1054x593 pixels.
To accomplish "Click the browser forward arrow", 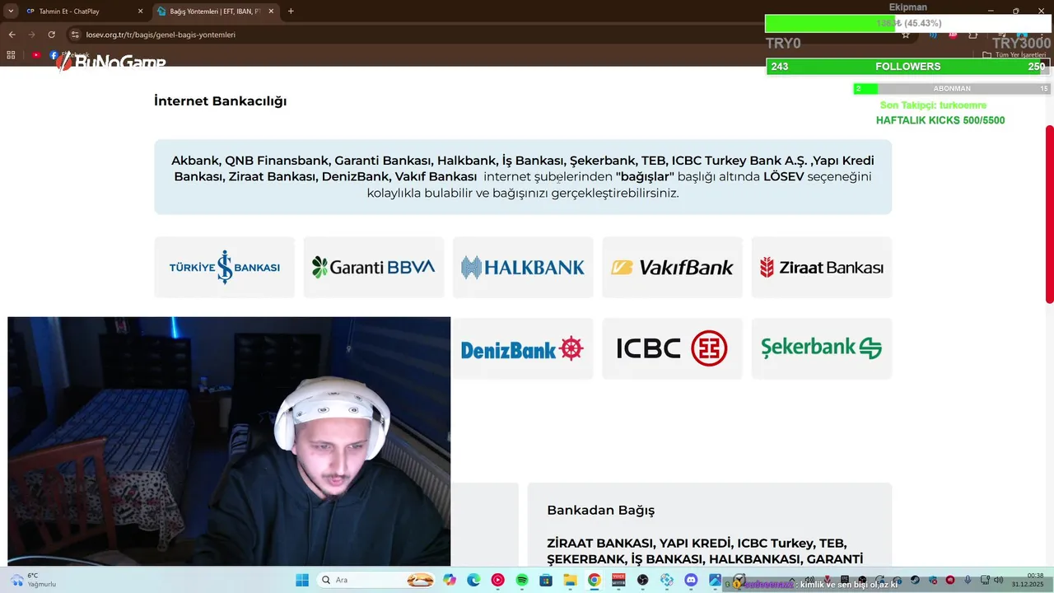I will (31, 35).
